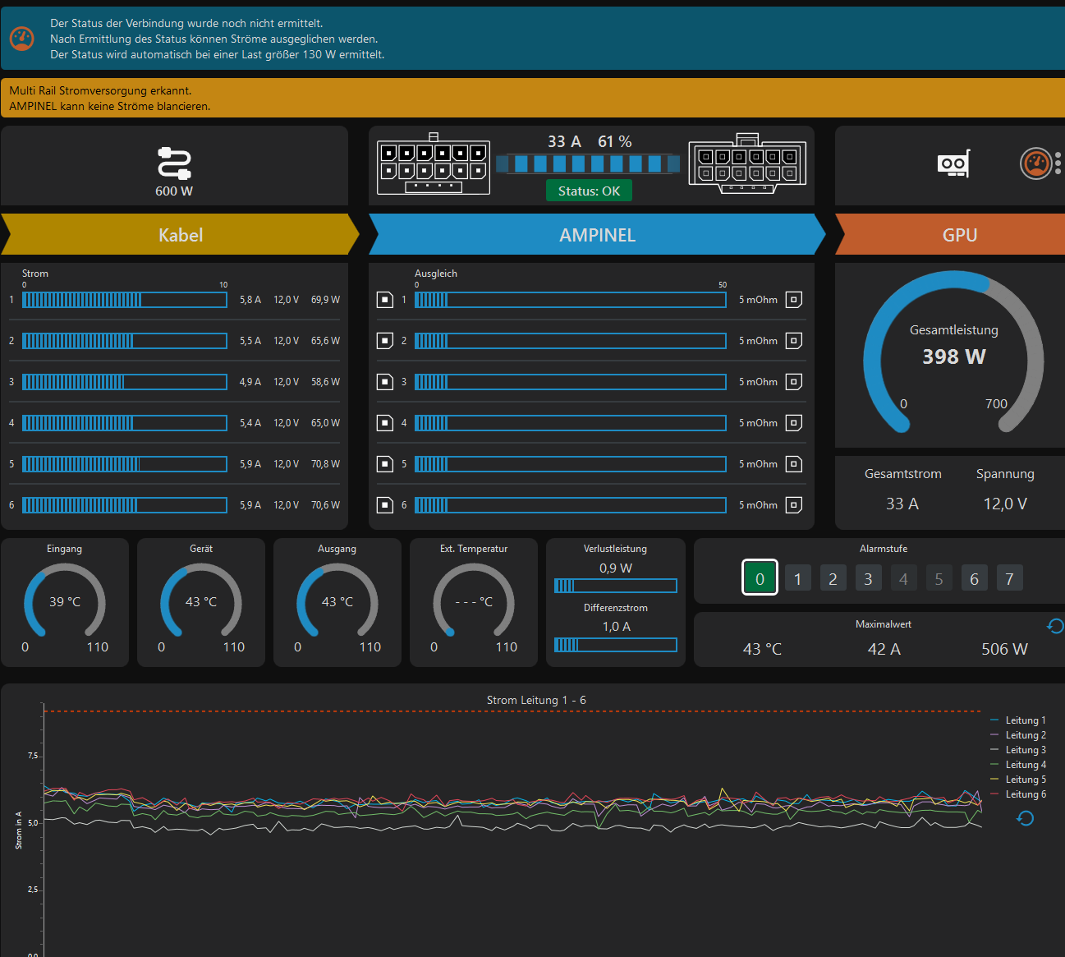1065x957 pixels.
Task: Select Alarmstufe level 0
Action: tap(760, 578)
